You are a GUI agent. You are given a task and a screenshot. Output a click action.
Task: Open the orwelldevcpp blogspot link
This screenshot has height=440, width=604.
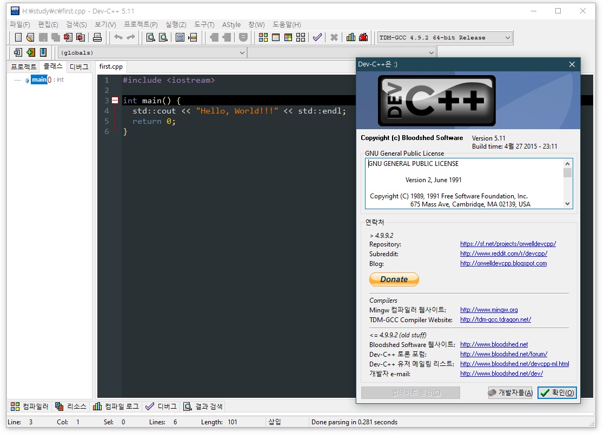(503, 264)
